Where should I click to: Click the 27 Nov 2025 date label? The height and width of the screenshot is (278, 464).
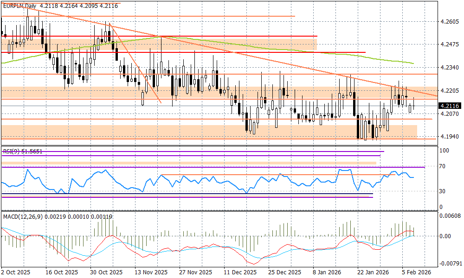(x=196, y=272)
